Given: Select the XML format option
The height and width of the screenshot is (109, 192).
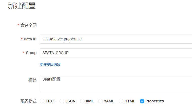Looking at the screenshot, I should click(x=82, y=101).
